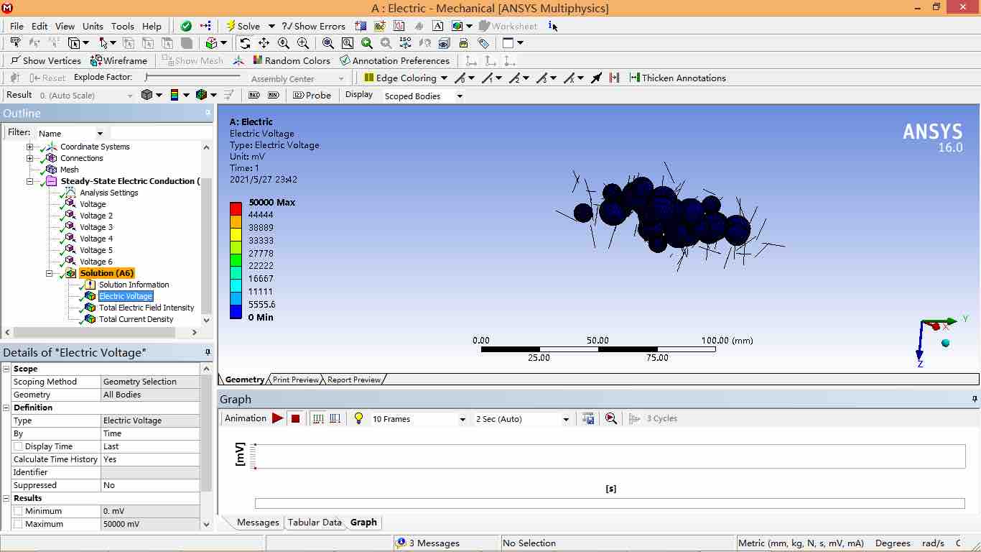Viewport: 981px width, 552px height.
Task: Click the blue 0 Min legend band
Action: [x=236, y=312]
